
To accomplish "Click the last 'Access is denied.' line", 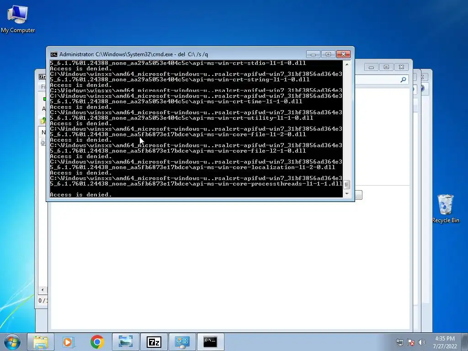I will pos(80,195).
